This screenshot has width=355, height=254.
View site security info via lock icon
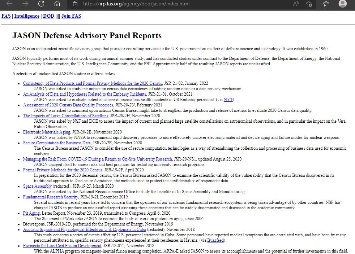[x=75, y=4]
